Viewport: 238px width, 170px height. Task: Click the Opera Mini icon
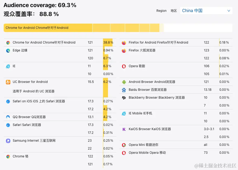pos(124,145)
